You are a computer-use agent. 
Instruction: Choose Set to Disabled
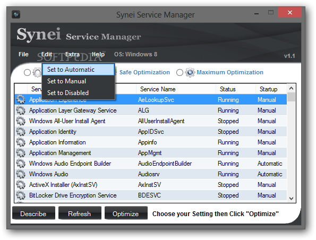pos(79,93)
